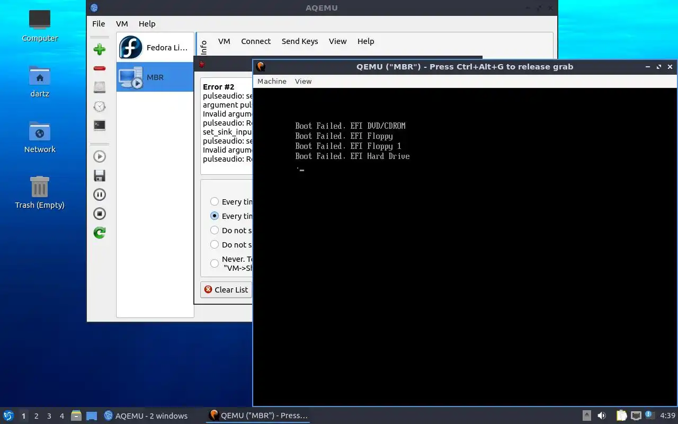Stop the VM with the stop icon

click(100, 214)
